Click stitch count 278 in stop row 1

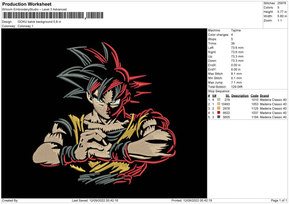tap(227, 100)
